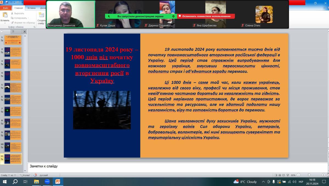Image resolution: width=329 pixels, height=186 pixels.
Task: Click русский language indicator in status bar
Action: (44, 175)
